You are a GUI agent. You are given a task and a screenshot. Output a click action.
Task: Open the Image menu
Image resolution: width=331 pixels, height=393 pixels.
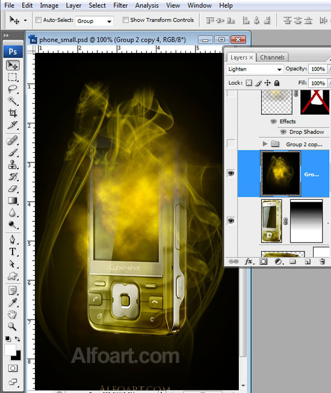[x=49, y=5]
